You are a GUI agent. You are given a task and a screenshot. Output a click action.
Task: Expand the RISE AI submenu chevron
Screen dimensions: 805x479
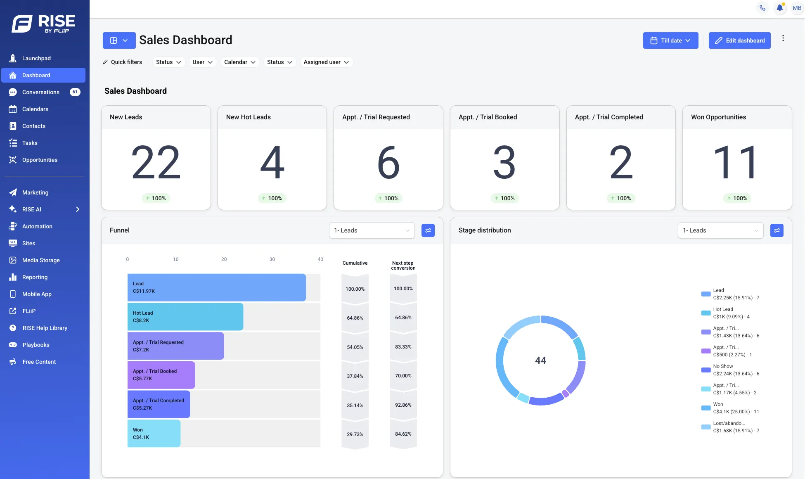78,209
